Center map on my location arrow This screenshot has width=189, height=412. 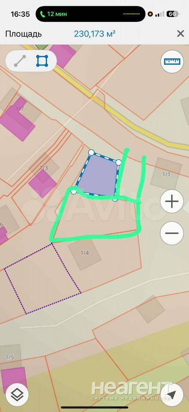172,395
